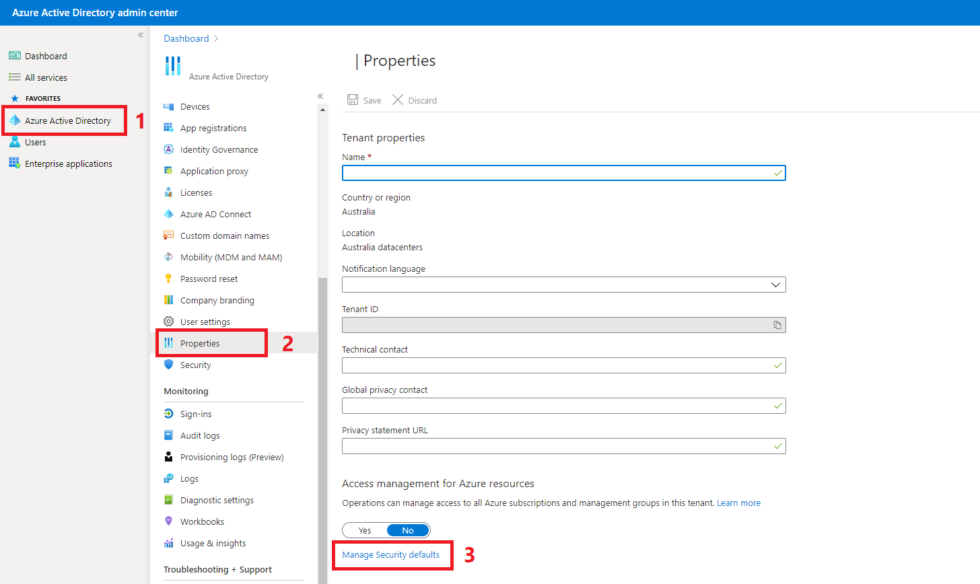
Task: Select No on the access management toggle
Action: (x=408, y=530)
